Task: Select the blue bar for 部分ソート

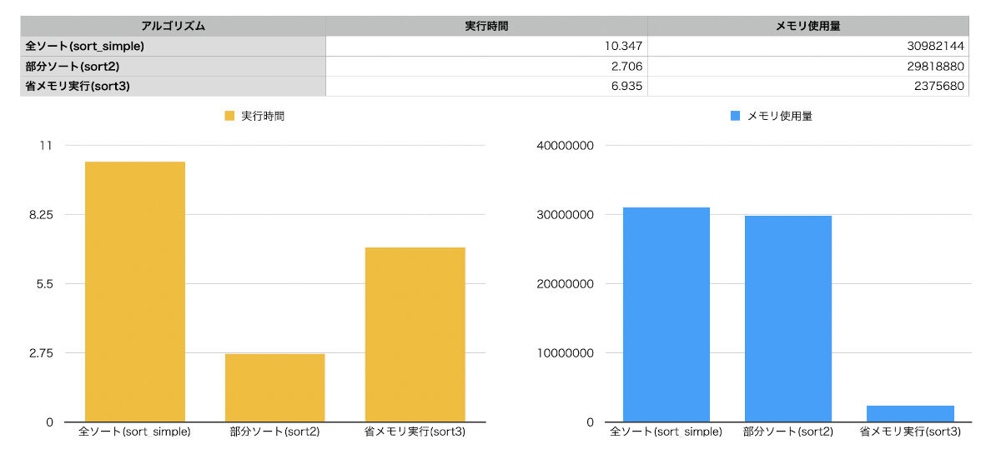Action: pos(787,318)
